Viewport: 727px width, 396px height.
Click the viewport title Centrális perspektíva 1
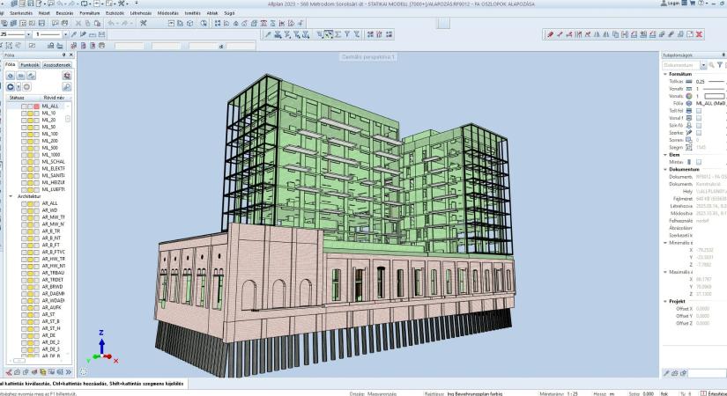(x=368, y=57)
